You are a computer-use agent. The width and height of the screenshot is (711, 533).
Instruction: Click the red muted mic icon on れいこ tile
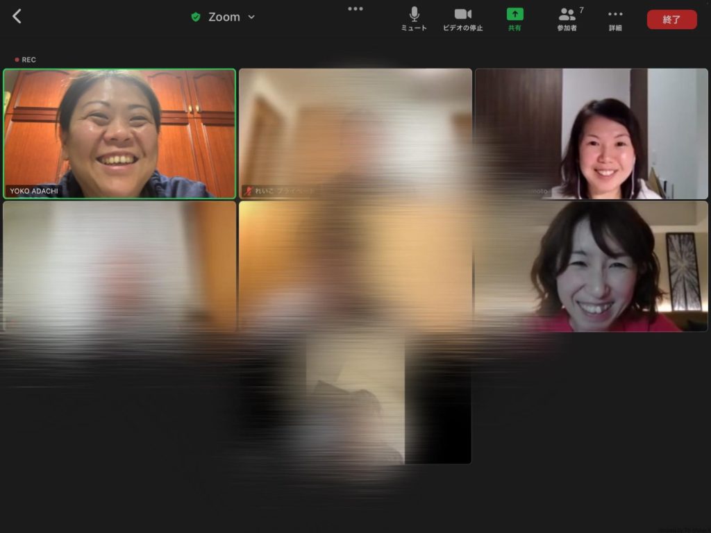click(247, 191)
